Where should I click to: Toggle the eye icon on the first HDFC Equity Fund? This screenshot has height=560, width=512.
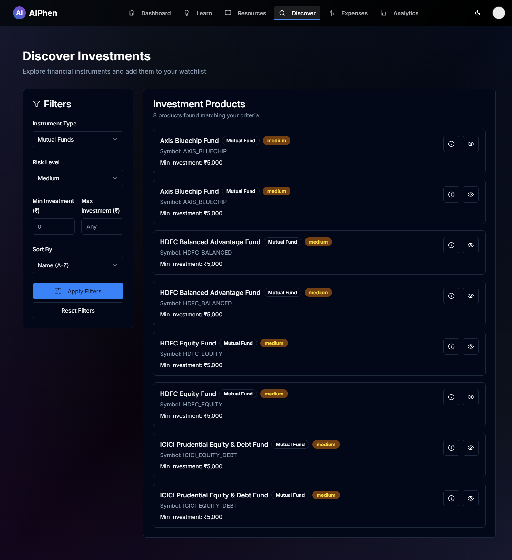[471, 346]
